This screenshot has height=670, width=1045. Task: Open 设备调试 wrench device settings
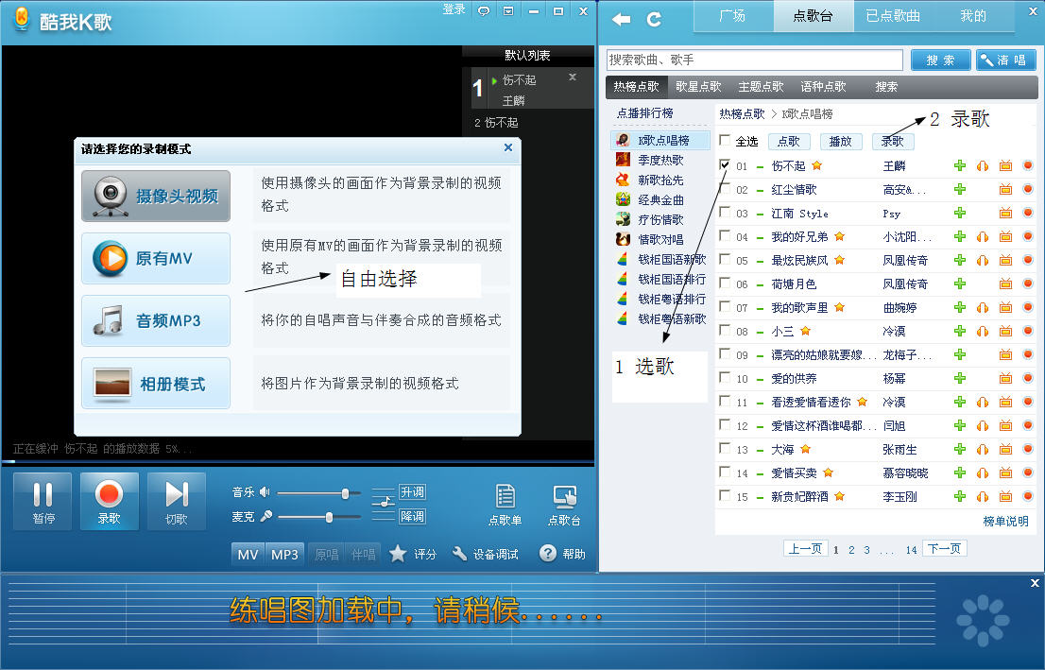pyautogui.click(x=485, y=554)
